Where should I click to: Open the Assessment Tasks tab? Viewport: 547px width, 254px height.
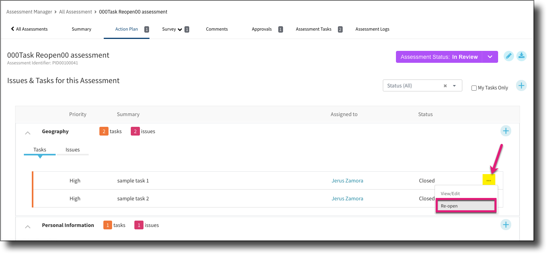point(314,29)
